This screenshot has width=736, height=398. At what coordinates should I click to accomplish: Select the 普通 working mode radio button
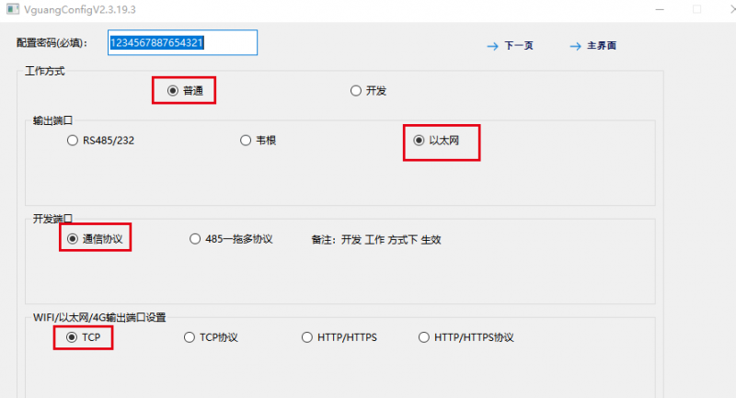click(172, 90)
